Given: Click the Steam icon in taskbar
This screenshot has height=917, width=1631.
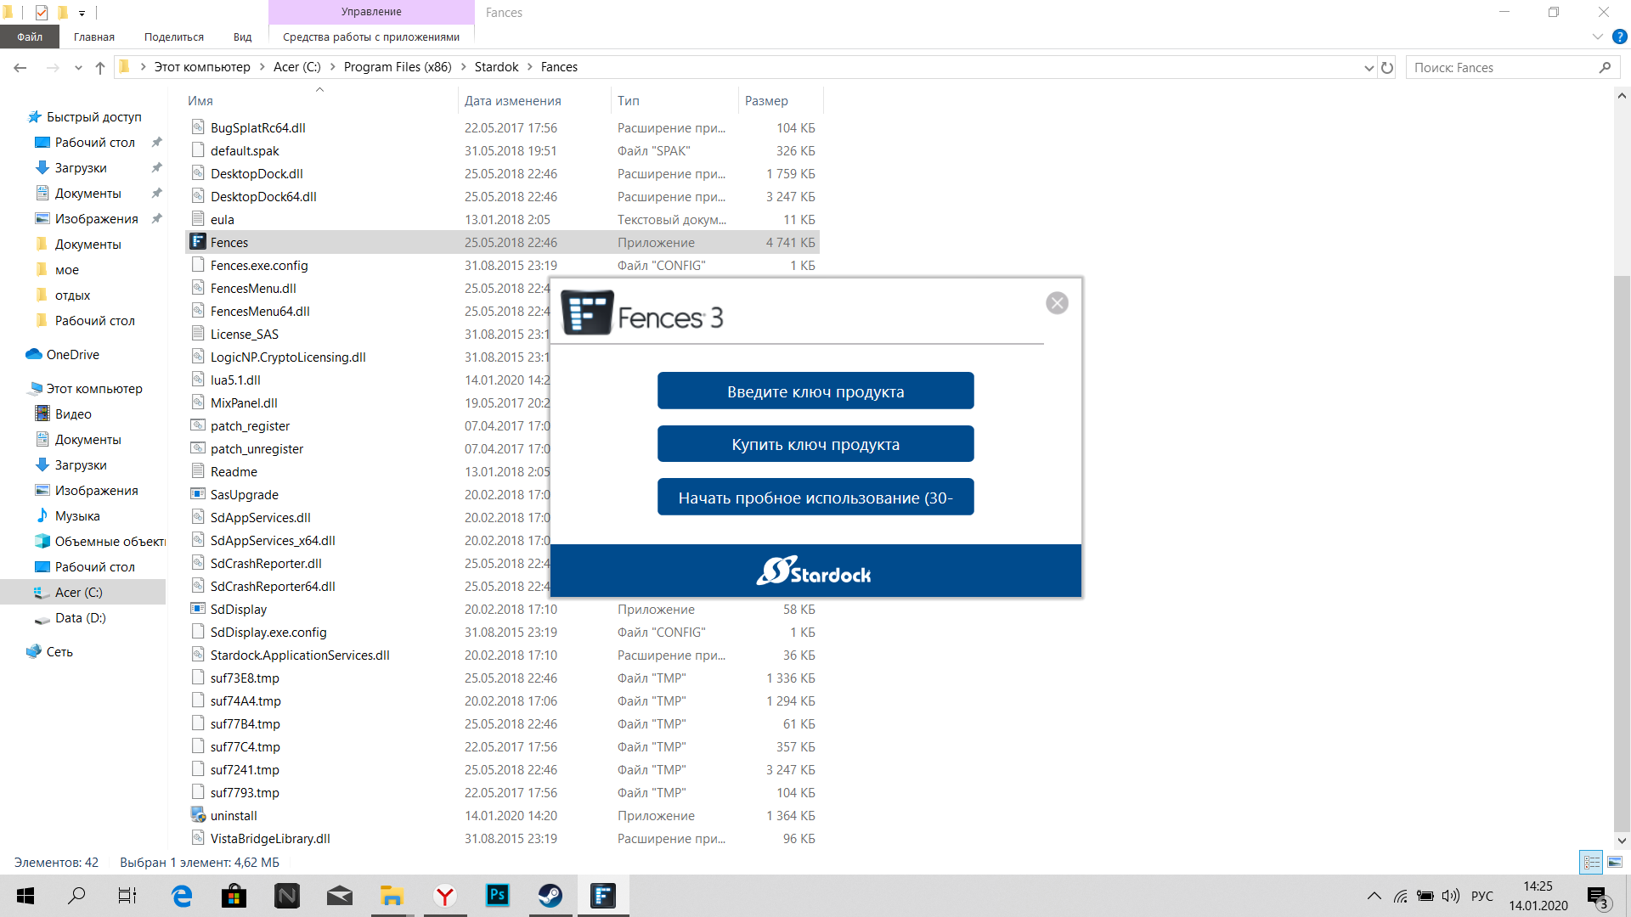Looking at the screenshot, I should tap(550, 896).
